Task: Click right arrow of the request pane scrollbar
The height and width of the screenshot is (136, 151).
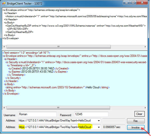Action: pos(145,47)
